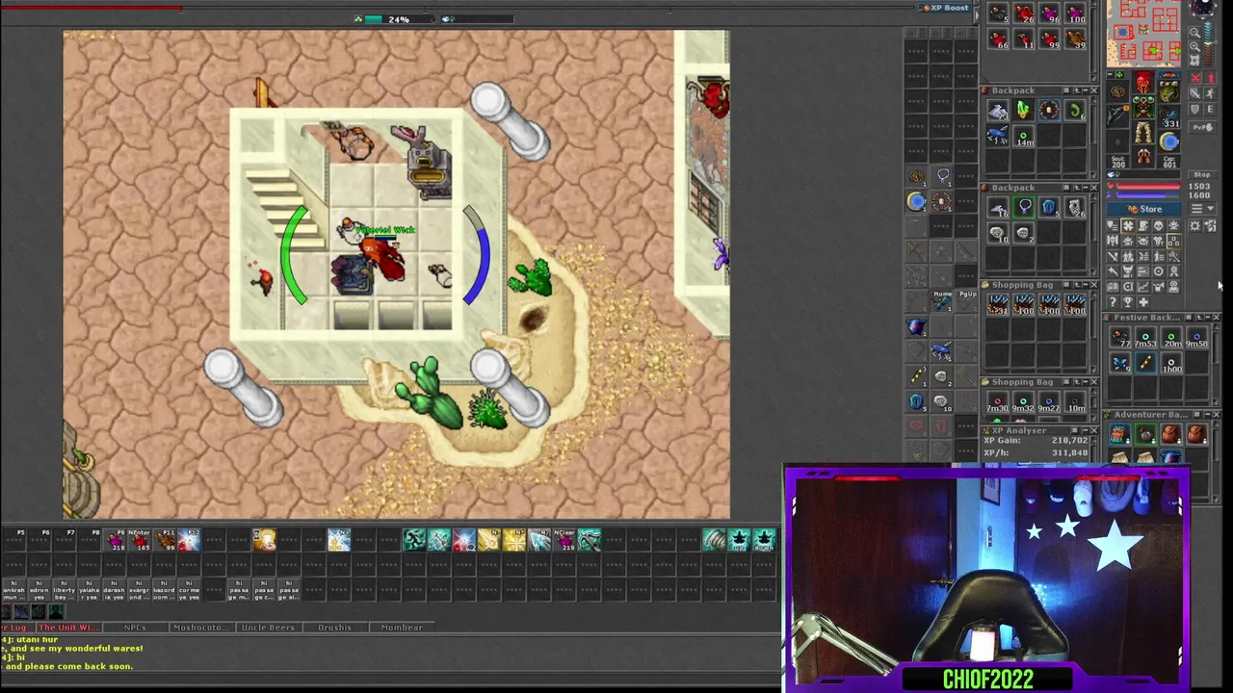Screen dimensions: 1233x693
Task: Select the green crystal in first Backpack
Action: [1023, 110]
